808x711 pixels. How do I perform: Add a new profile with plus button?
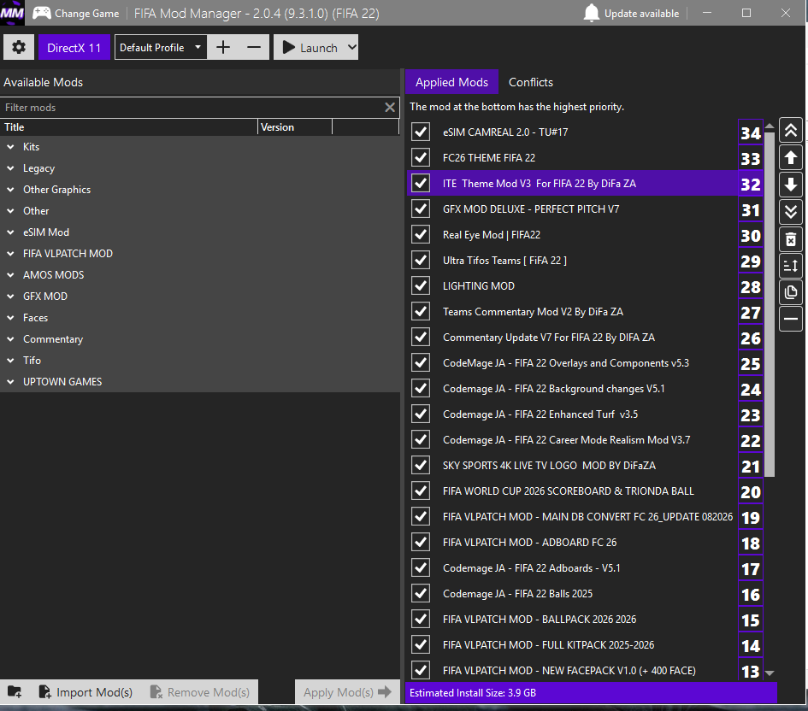click(x=222, y=47)
